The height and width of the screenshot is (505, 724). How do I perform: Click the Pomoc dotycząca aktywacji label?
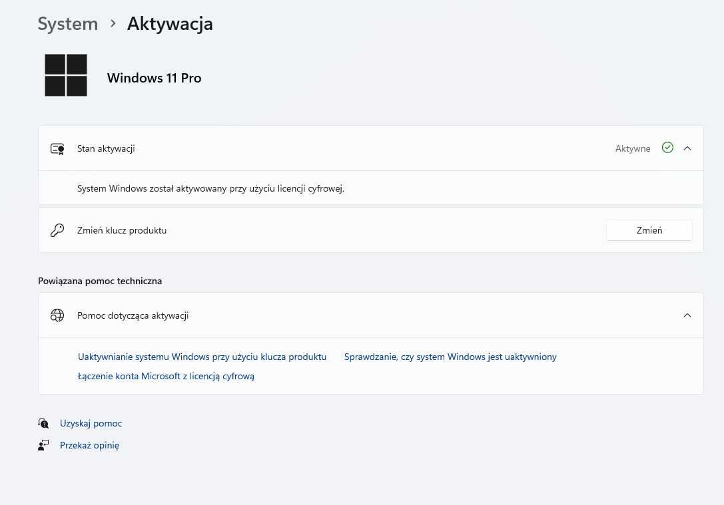(133, 315)
